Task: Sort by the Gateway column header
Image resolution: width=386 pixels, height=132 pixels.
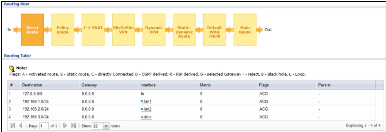Action: pos(89,85)
